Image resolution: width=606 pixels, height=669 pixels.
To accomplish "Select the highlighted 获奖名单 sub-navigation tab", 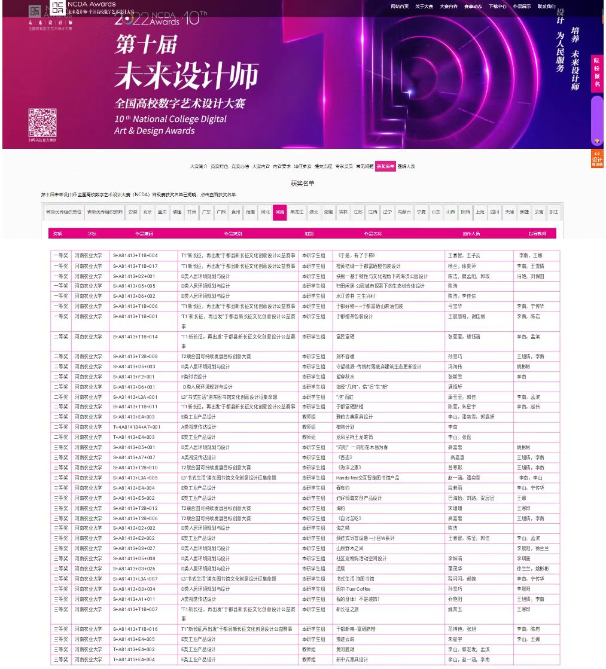I will (x=385, y=166).
